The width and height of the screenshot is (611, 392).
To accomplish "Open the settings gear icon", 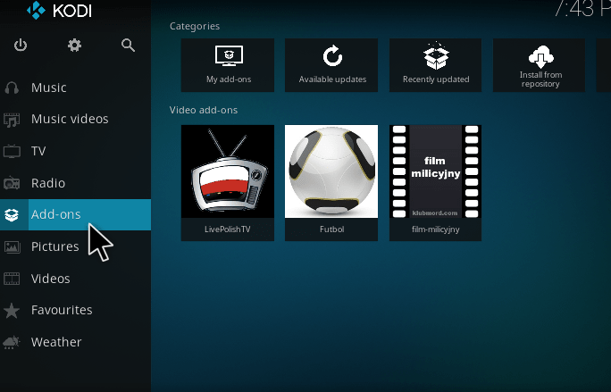I will pos(74,46).
